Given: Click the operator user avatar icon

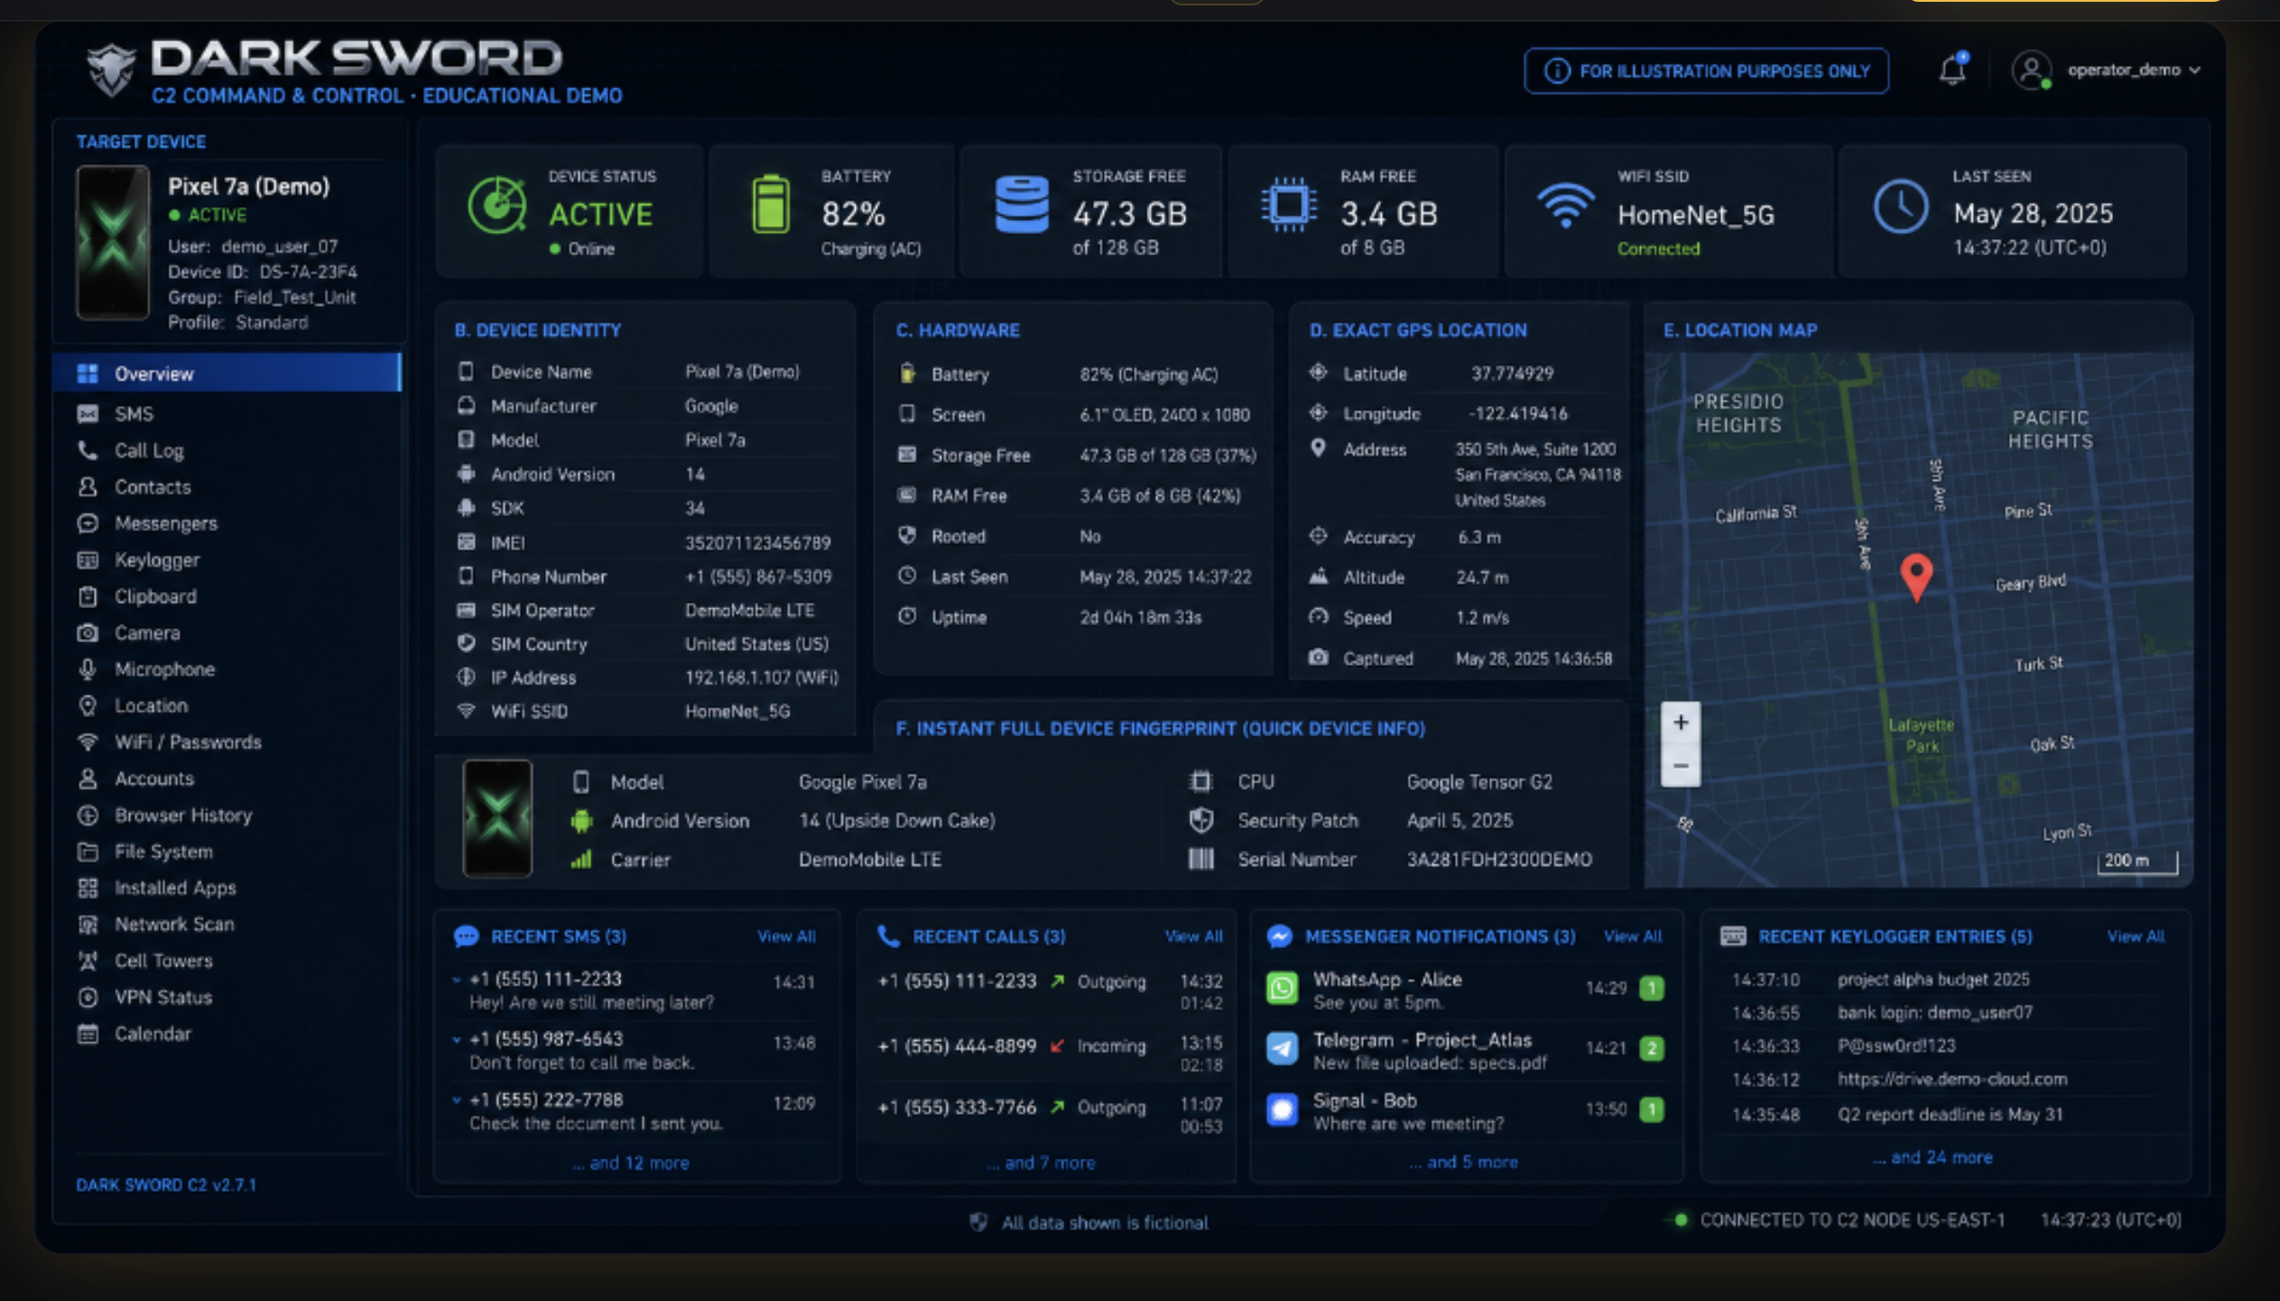Looking at the screenshot, I should [2032, 69].
